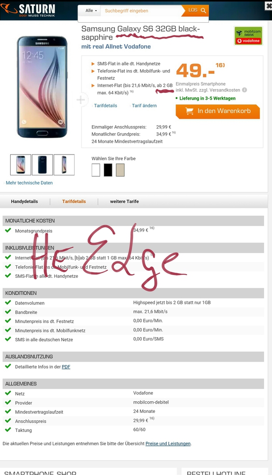
Task: Select the Tarifdetails tab
Action: [x=74, y=201]
